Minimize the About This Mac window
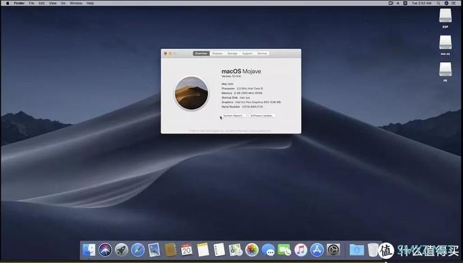This screenshot has height=263, width=463. tap(170, 54)
